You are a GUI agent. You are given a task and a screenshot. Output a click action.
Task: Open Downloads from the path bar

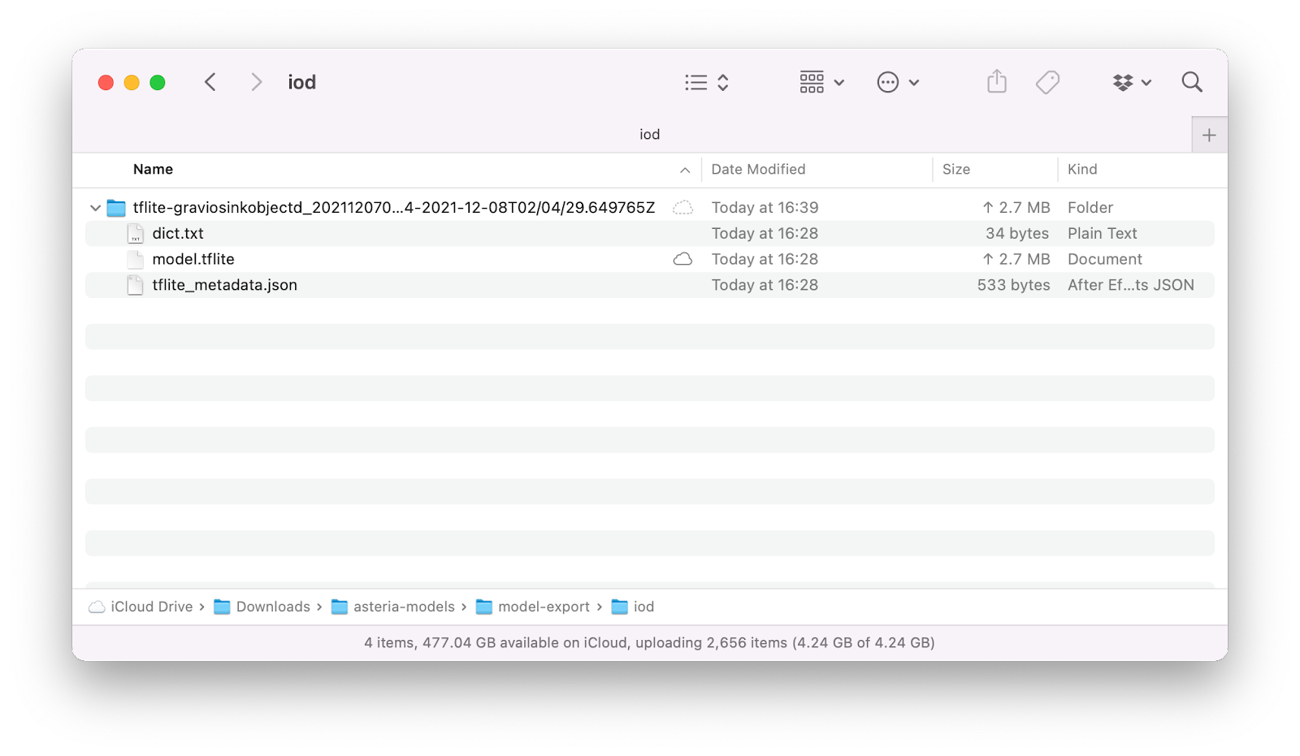tap(272, 607)
